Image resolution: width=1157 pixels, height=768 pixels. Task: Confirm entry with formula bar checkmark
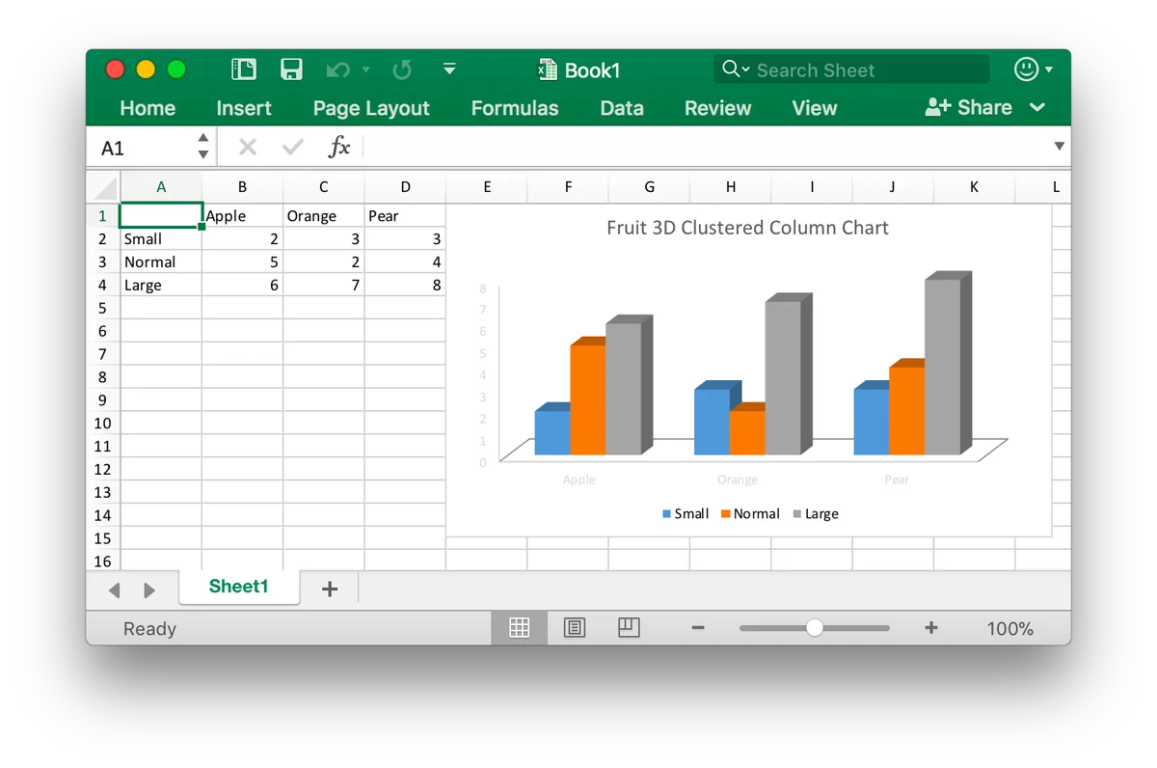[x=293, y=147]
